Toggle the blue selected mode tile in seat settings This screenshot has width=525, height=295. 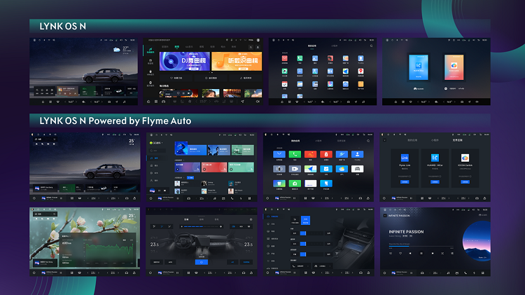[x=305, y=220]
